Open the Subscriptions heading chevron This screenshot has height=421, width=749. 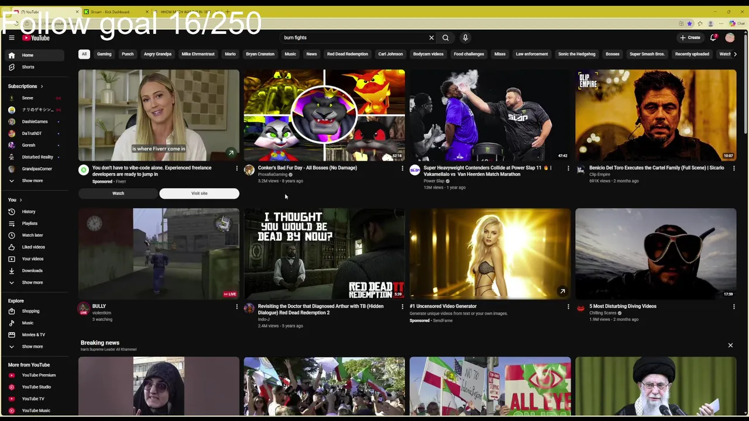[x=42, y=86]
